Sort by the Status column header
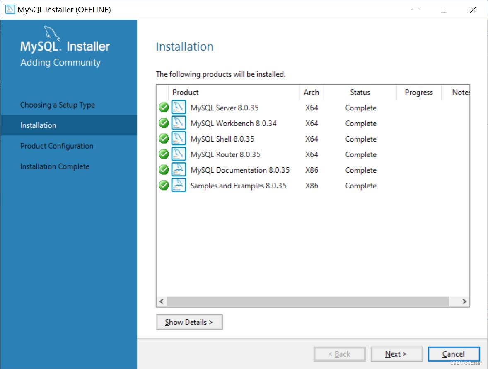The width and height of the screenshot is (488, 369). (360, 92)
